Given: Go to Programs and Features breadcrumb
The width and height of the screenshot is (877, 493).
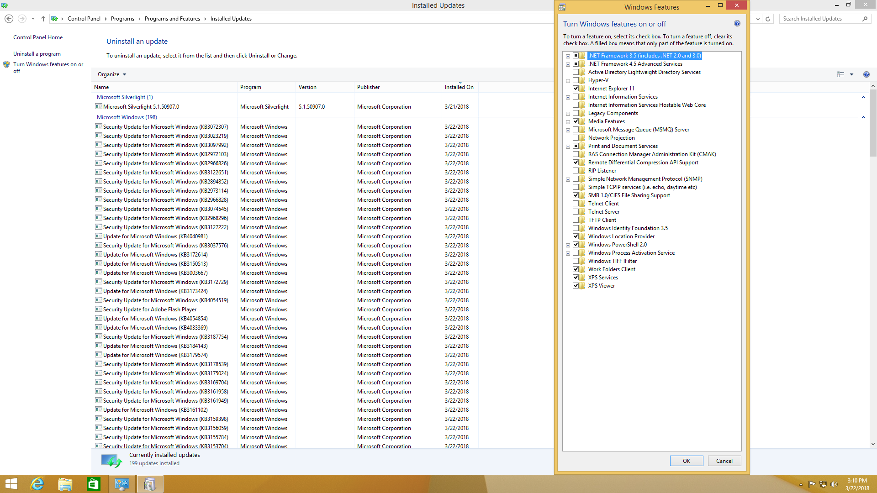Looking at the screenshot, I should click(x=172, y=19).
